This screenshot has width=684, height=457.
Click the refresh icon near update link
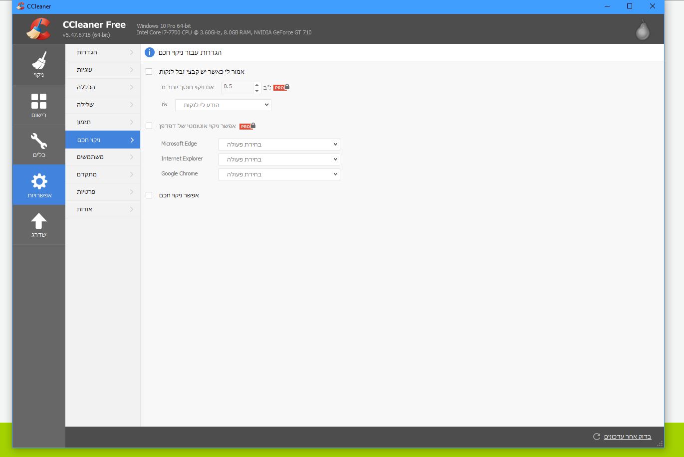(596, 437)
